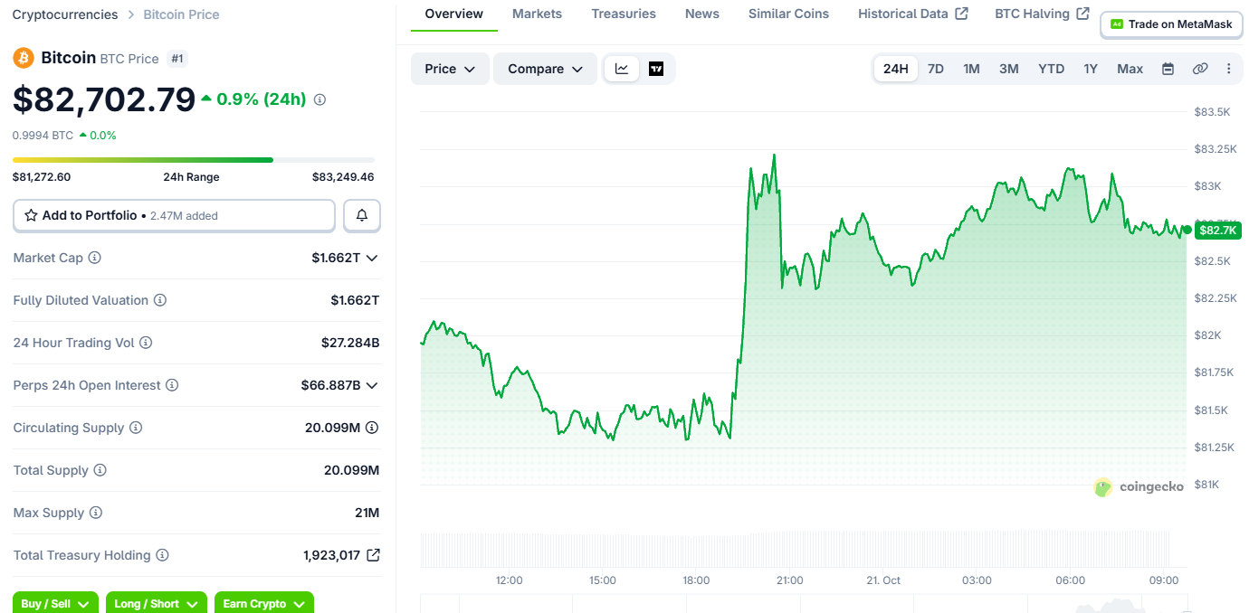Click the Add to Portfolio button
This screenshot has width=1249, height=613.
(174, 215)
